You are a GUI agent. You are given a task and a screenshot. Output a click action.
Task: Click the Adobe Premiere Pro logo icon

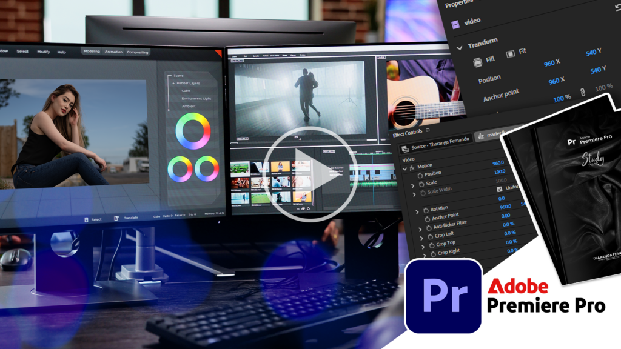click(443, 296)
